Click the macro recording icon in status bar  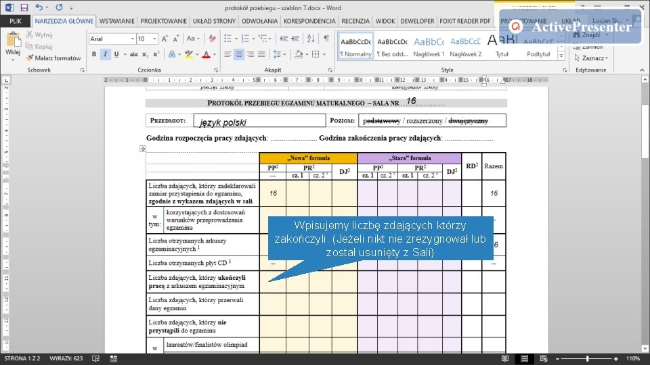click(114, 359)
